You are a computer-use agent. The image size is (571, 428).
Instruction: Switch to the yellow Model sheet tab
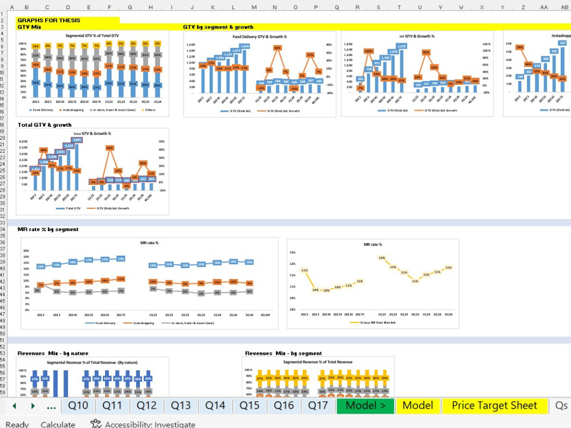[x=418, y=405]
